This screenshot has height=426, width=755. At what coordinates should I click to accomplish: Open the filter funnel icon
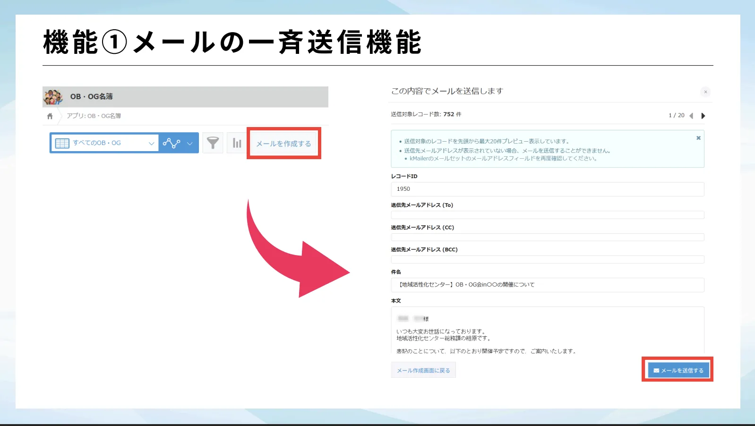[213, 143]
